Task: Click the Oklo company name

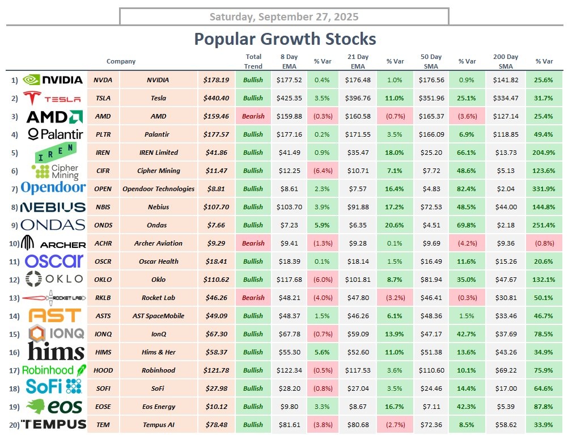Action: pyautogui.click(x=159, y=280)
